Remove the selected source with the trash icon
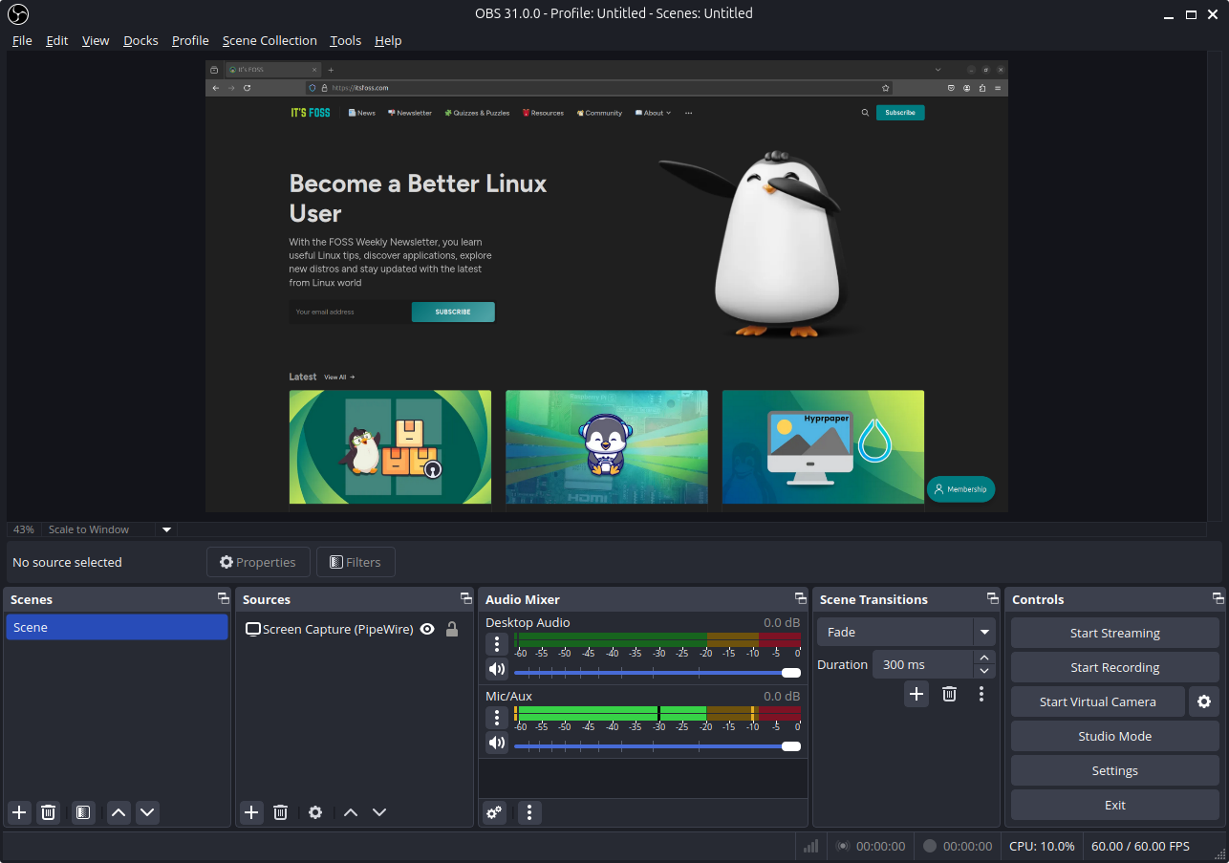This screenshot has width=1229, height=863. click(x=280, y=812)
